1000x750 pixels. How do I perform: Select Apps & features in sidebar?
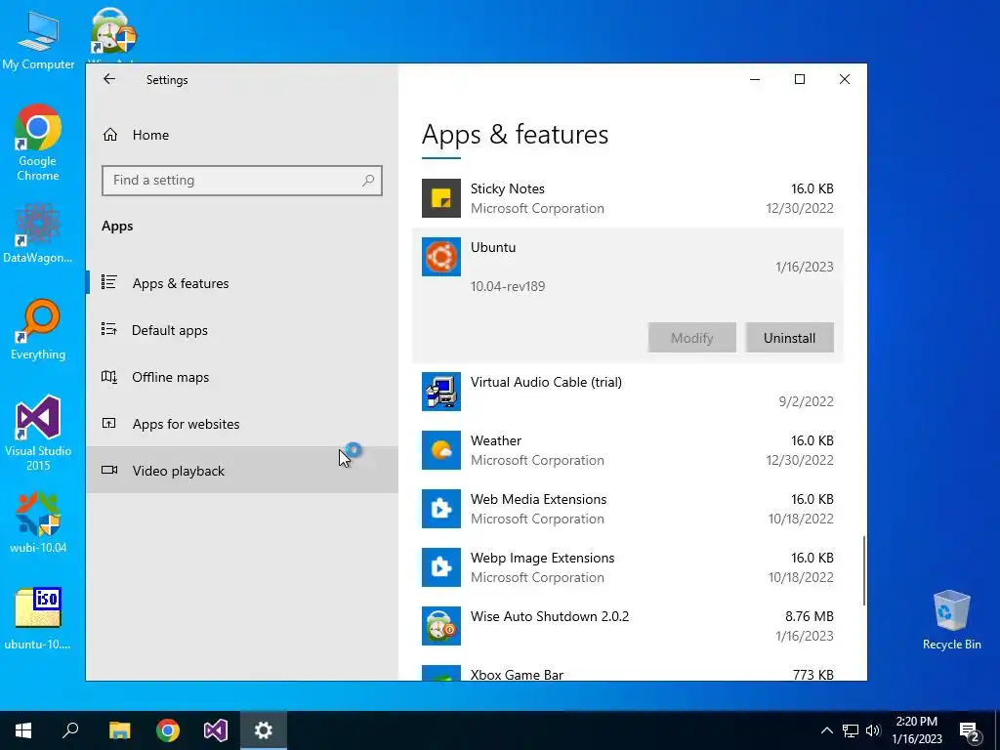point(242,283)
